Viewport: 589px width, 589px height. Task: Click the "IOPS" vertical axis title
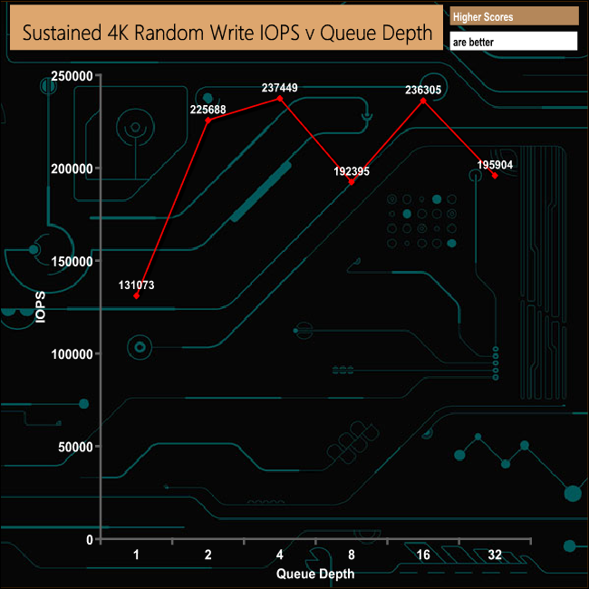(40, 307)
